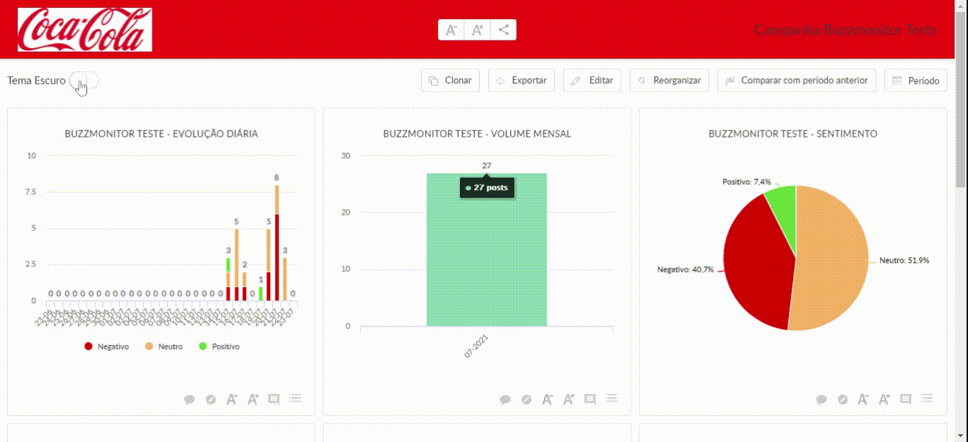
Task: Increase font size on Evolução Diária card
Action: point(253,399)
